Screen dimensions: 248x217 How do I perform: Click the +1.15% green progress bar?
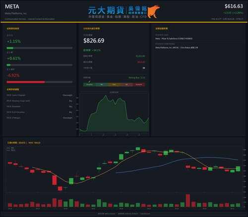coord(10,48)
